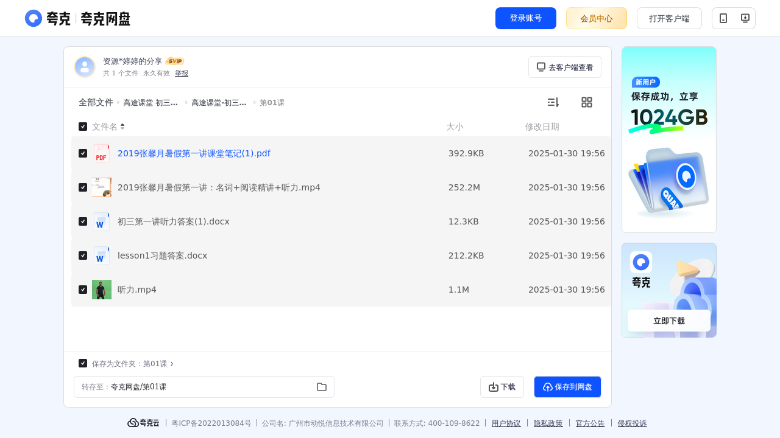Click the 去客户端查看 button
Viewport: 780px width, 438px height.
pyautogui.click(x=565, y=67)
